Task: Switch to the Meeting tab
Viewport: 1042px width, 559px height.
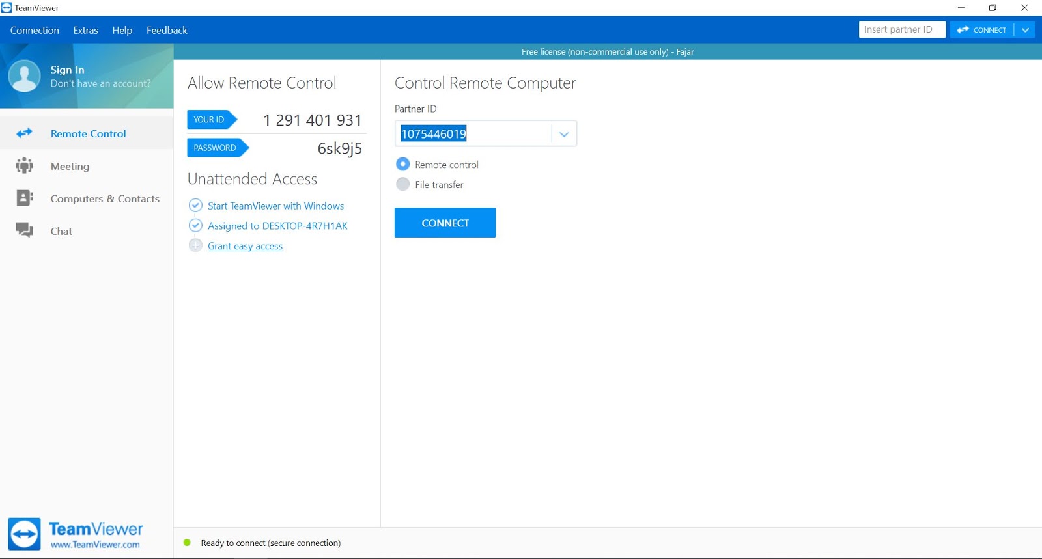Action: pyautogui.click(x=87, y=166)
